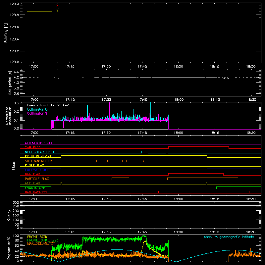Screen dimensions: 265x265
Task: Click the Normalized modulation axis title
Action: [8, 116]
